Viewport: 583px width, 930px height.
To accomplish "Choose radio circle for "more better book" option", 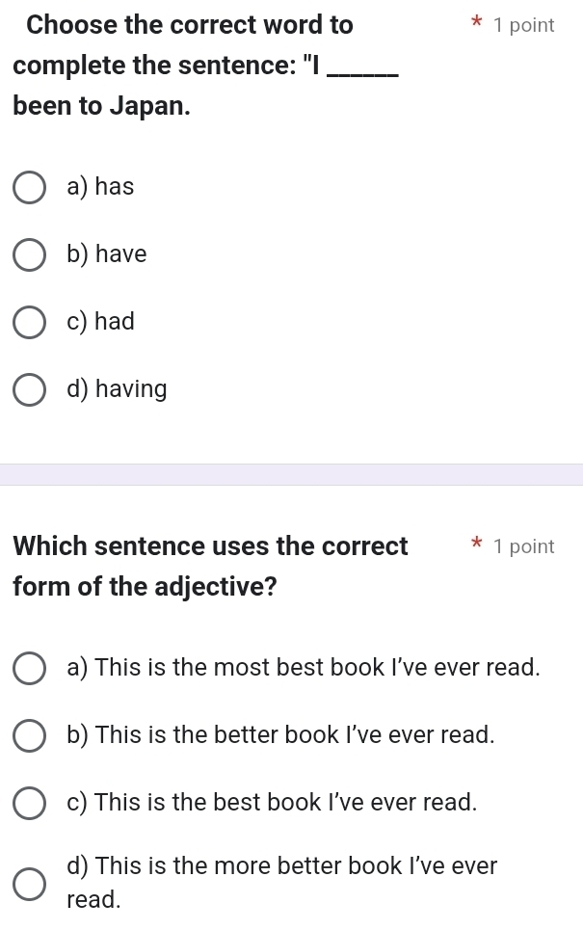I will pos(29,883).
